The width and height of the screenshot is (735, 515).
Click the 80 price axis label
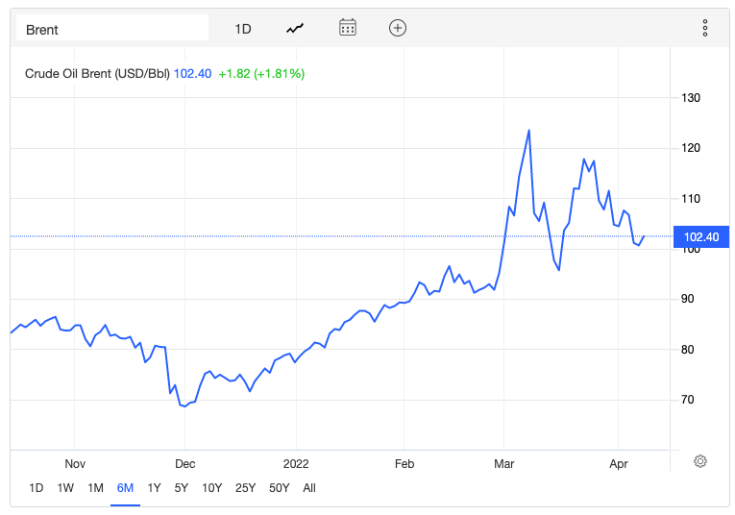[687, 350]
